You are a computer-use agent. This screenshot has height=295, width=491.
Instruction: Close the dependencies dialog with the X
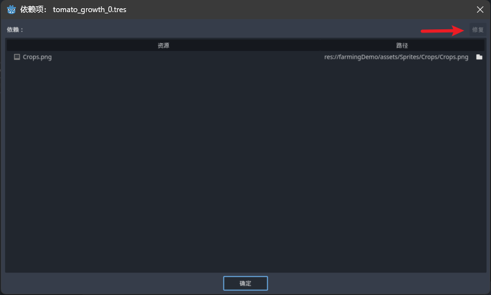480,10
